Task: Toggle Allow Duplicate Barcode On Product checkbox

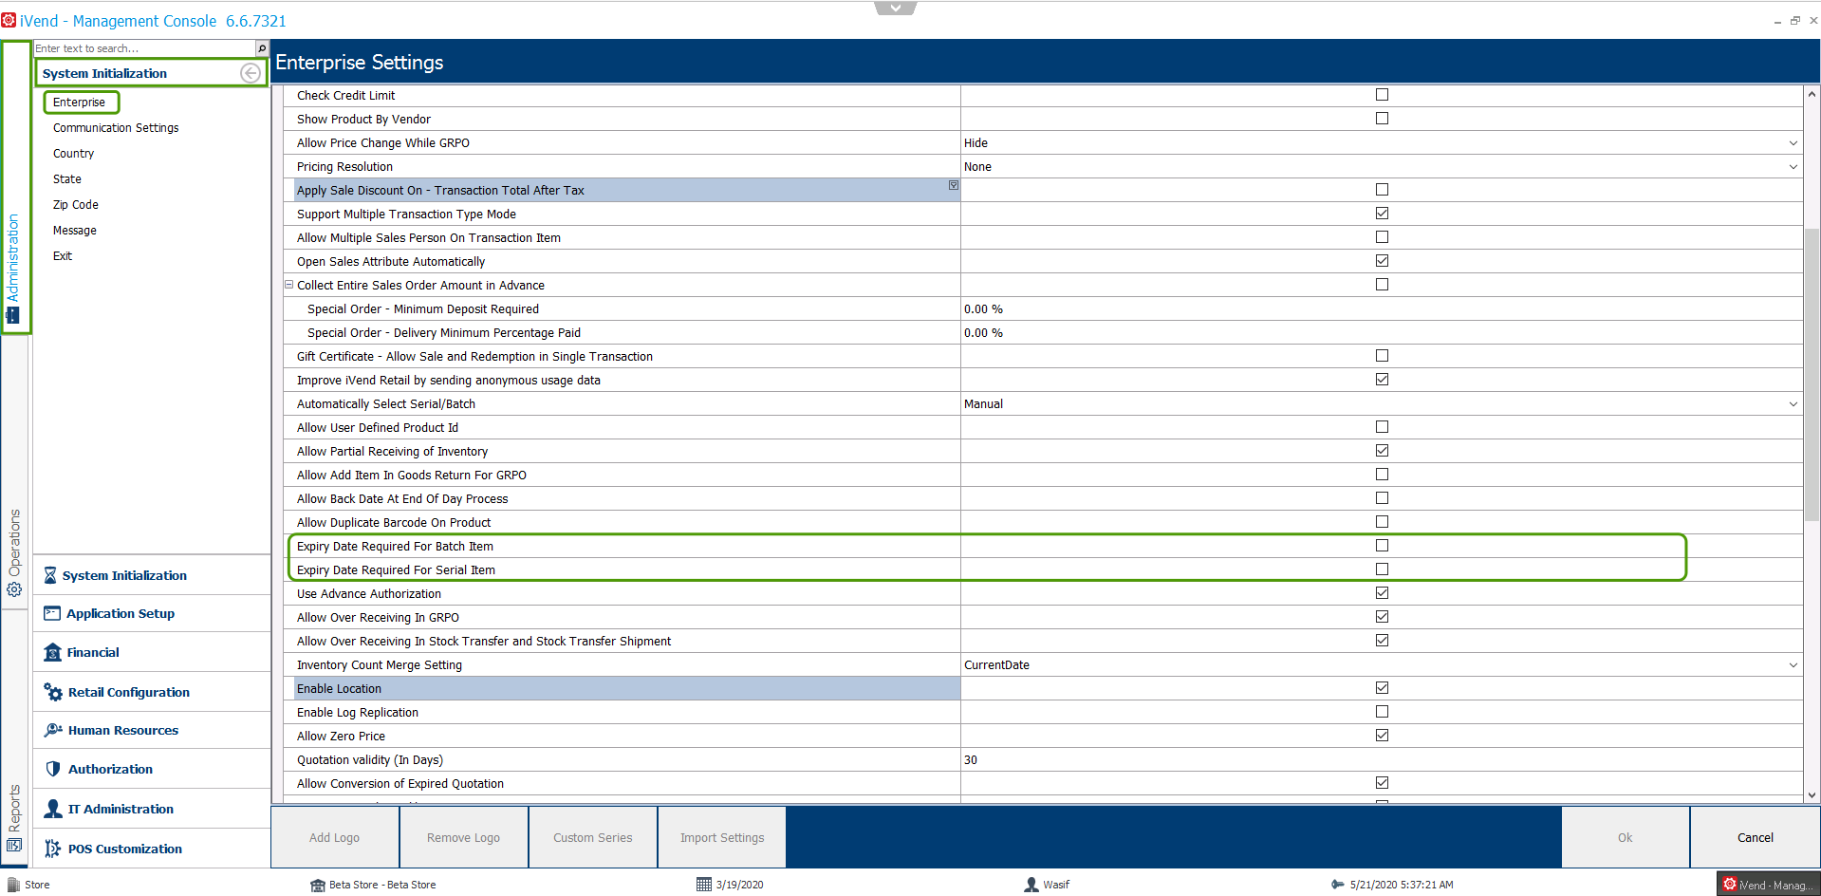Action: (x=1382, y=522)
